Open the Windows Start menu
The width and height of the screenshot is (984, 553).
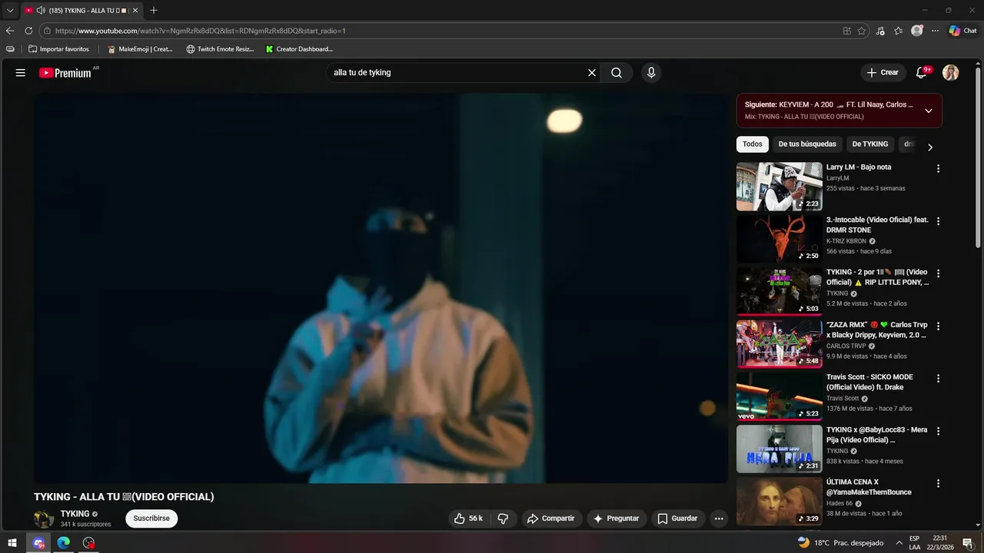click(x=12, y=542)
